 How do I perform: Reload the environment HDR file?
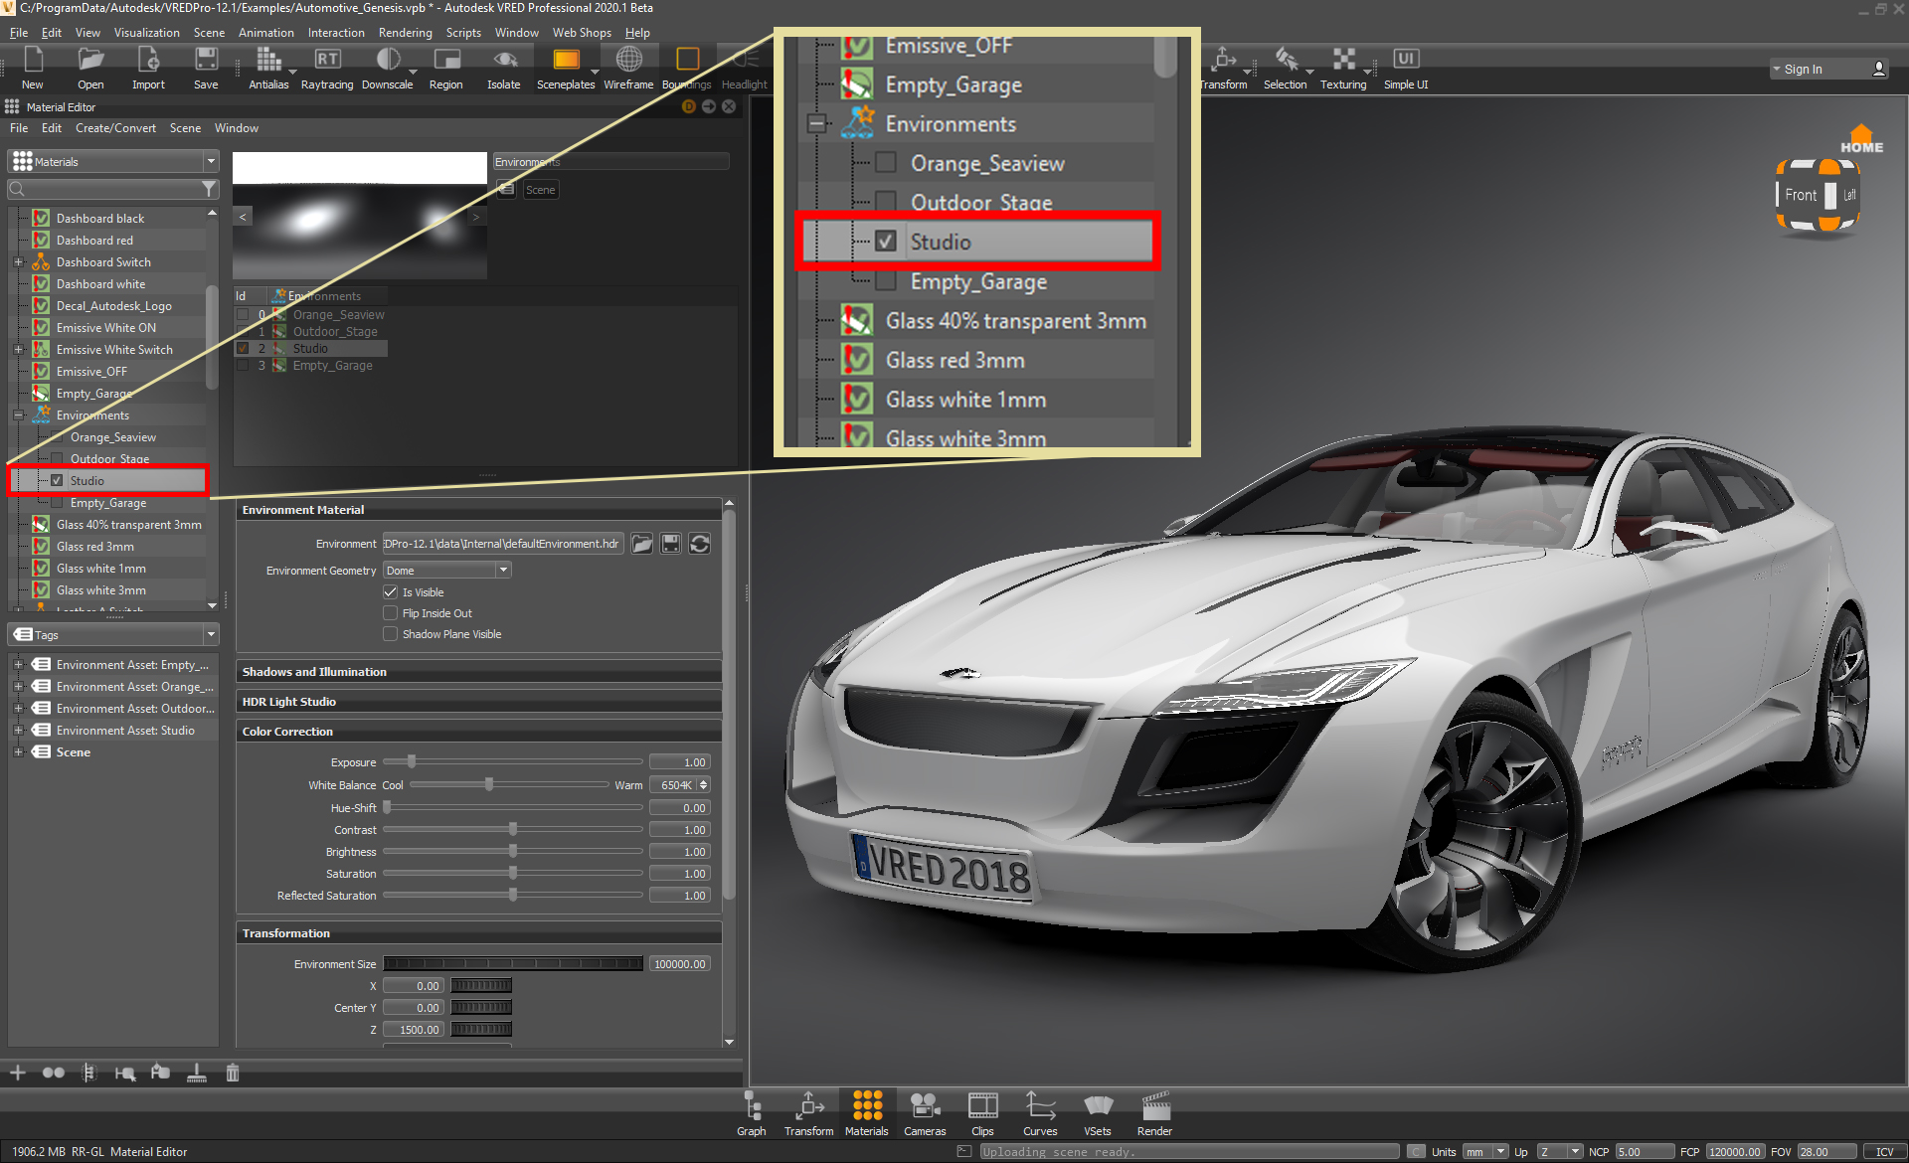700,544
